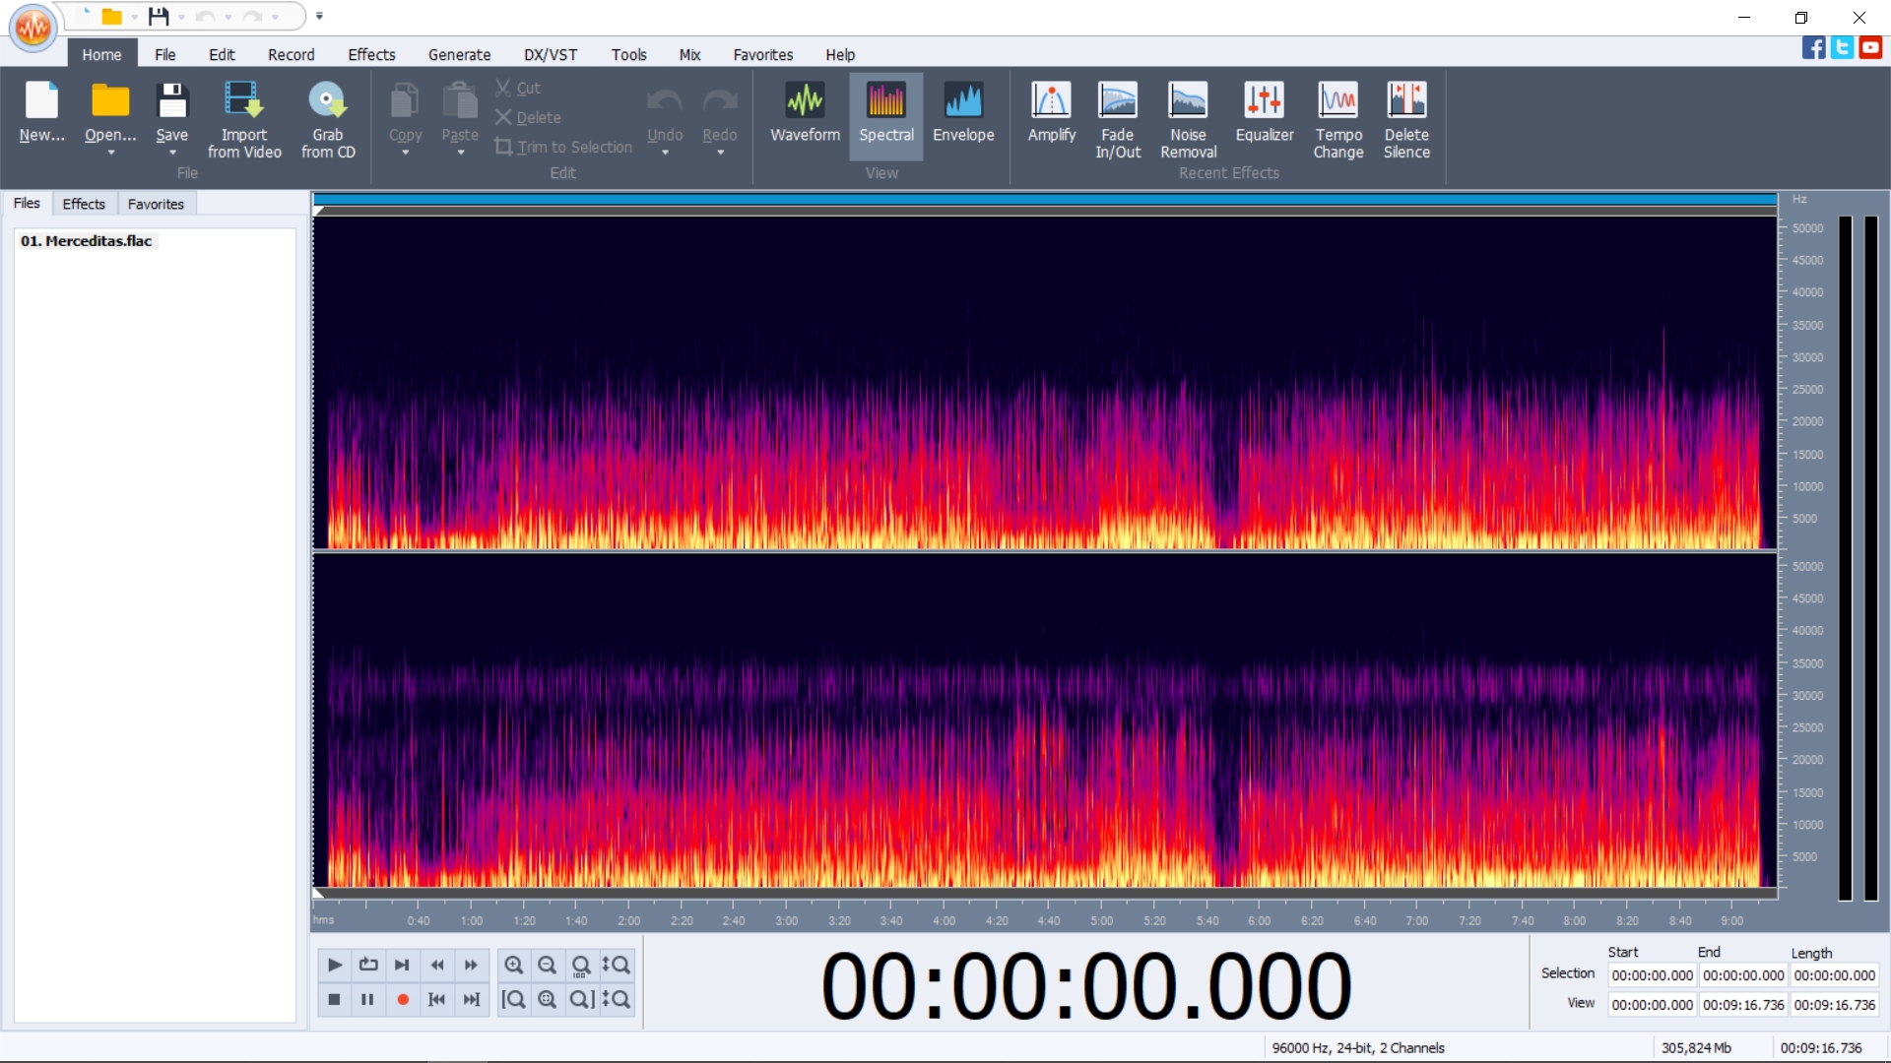Open the Fade In/Out effect
This screenshot has height=1063, width=1891.
click(x=1118, y=118)
